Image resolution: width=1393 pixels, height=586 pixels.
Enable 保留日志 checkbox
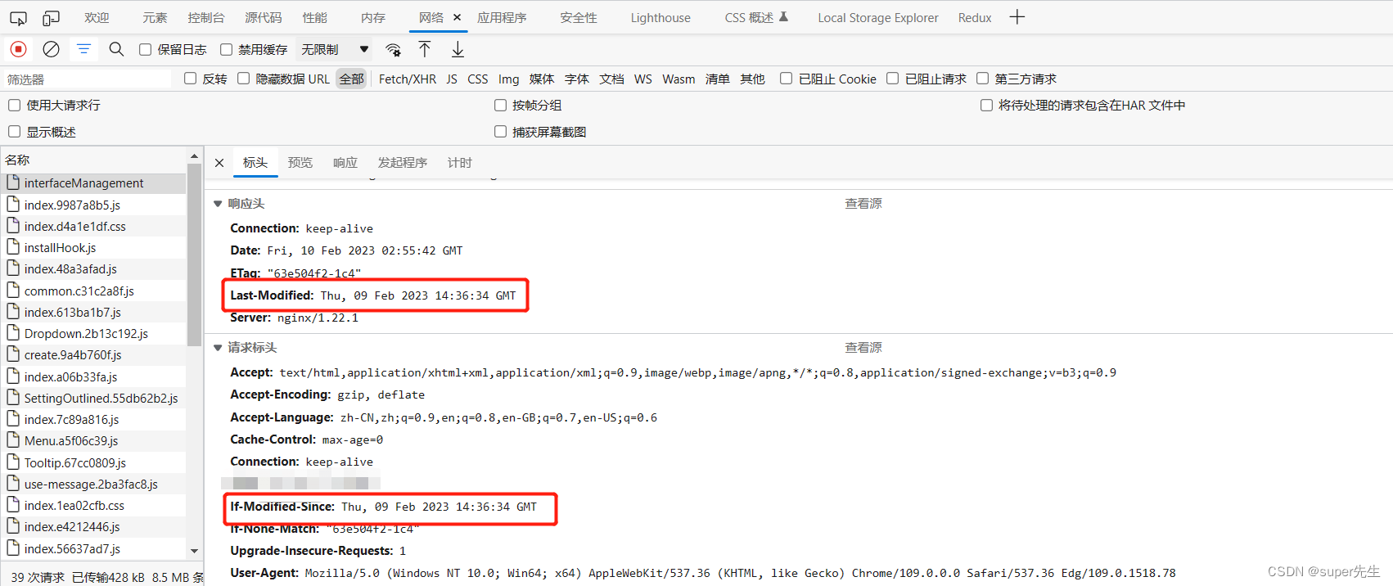click(x=145, y=49)
